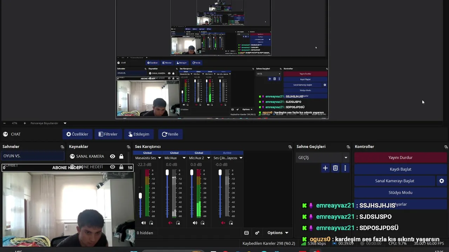The height and width of the screenshot is (252, 449).
Task: Hide the ABONE HEDEFİ source eye icon
Action: click(113, 167)
